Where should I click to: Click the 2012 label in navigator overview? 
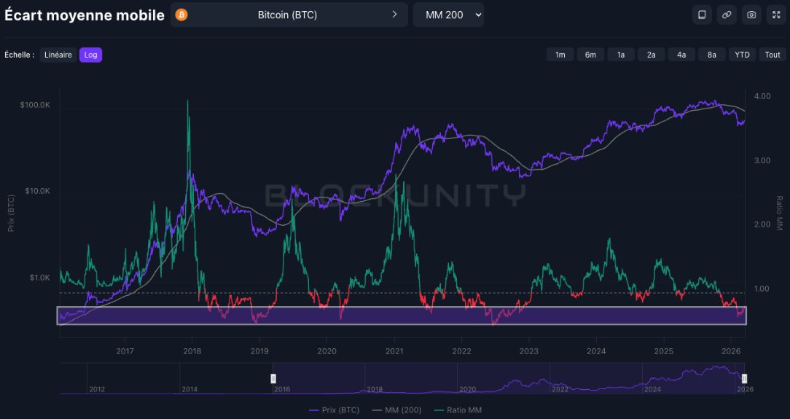(x=97, y=389)
